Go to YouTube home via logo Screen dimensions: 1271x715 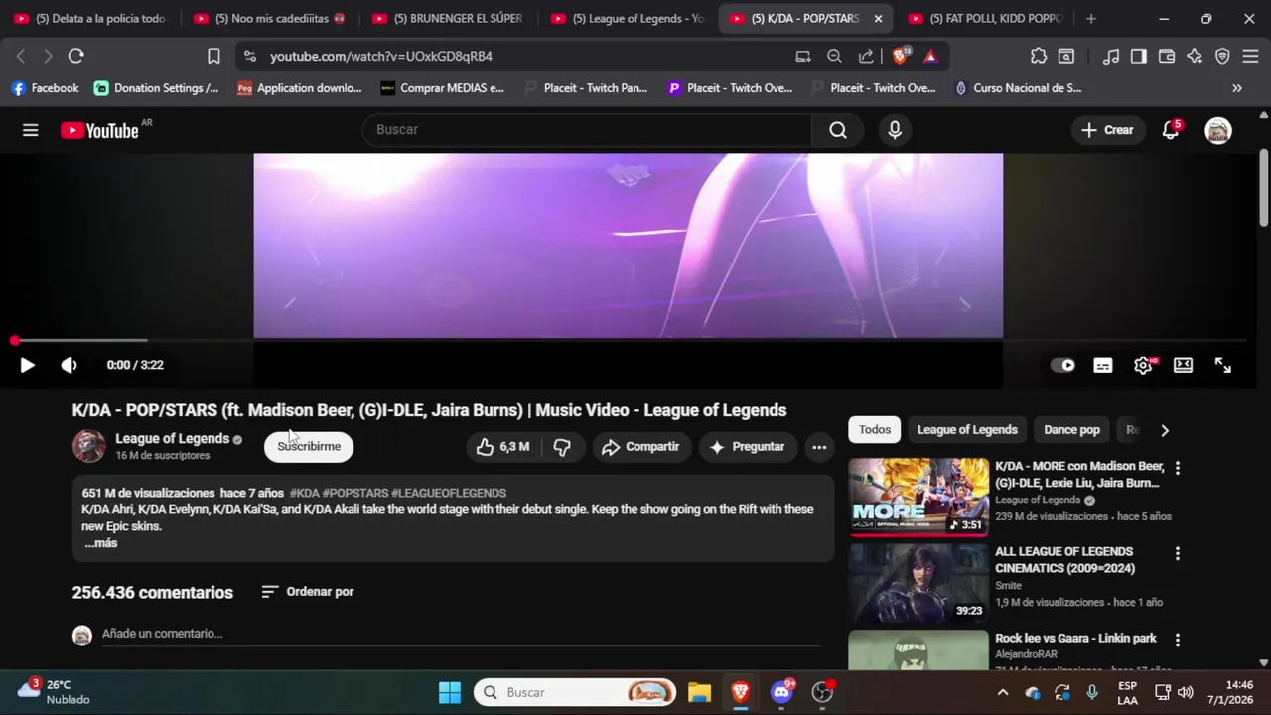99,130
